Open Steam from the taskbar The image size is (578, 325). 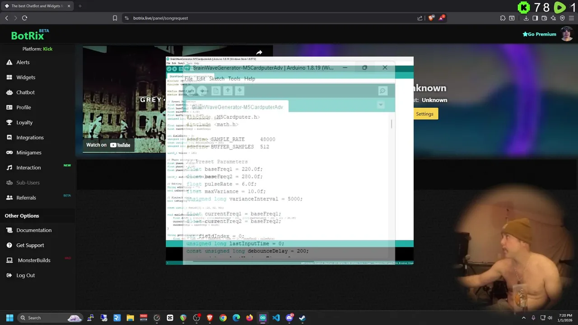click(x=303, y=318)
